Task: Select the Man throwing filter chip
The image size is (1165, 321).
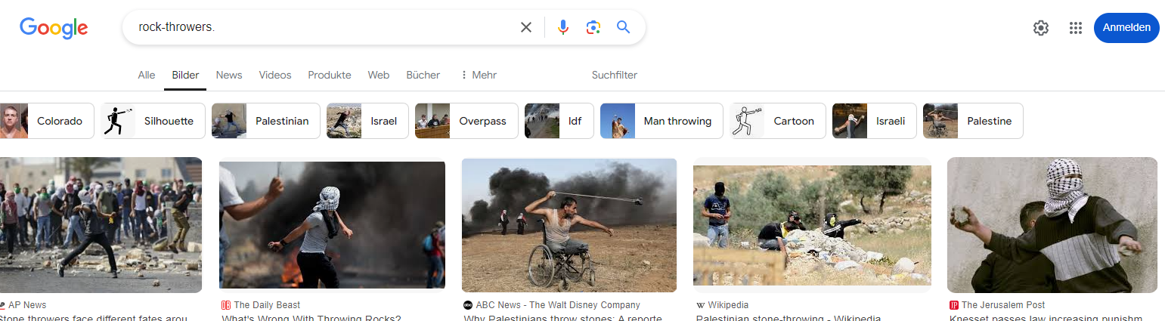Action: click(x=662, y=121)
